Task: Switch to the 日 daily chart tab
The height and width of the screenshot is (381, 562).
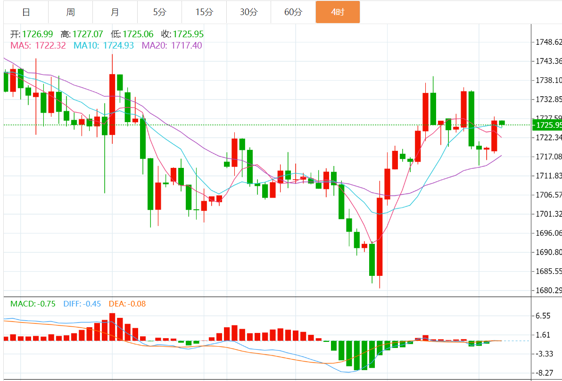Action: coord(26,12)
